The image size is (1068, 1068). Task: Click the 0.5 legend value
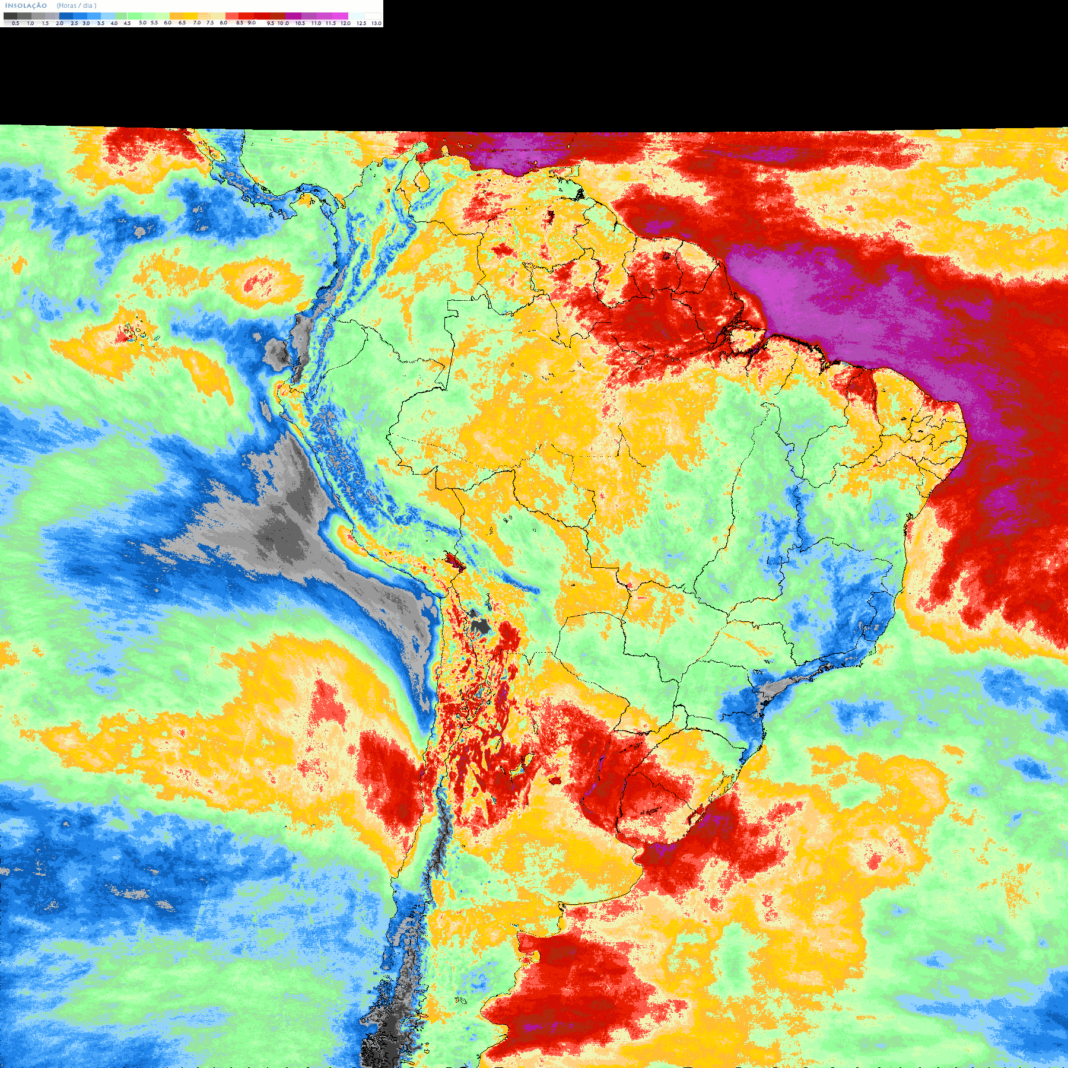[x=15, y=23]
